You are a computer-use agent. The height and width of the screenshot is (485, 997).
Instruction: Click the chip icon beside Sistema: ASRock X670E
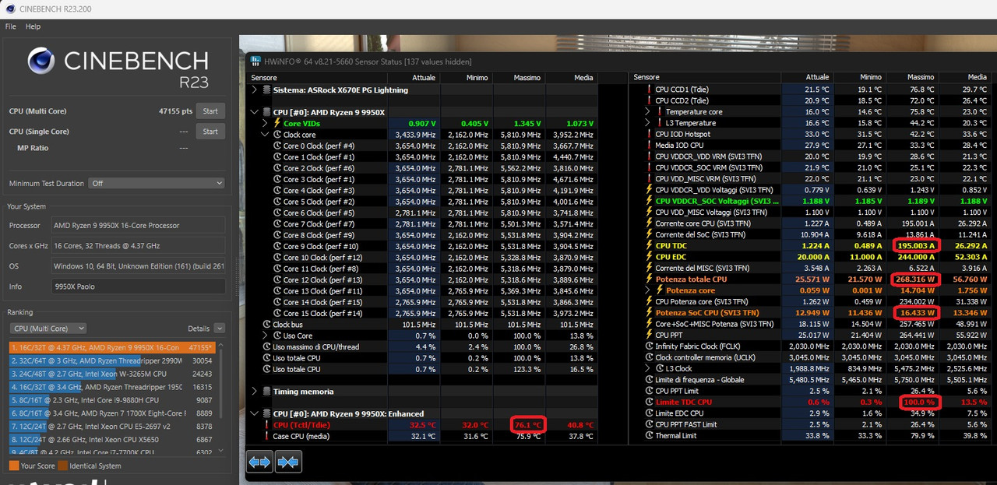click(x=267, y=90)
